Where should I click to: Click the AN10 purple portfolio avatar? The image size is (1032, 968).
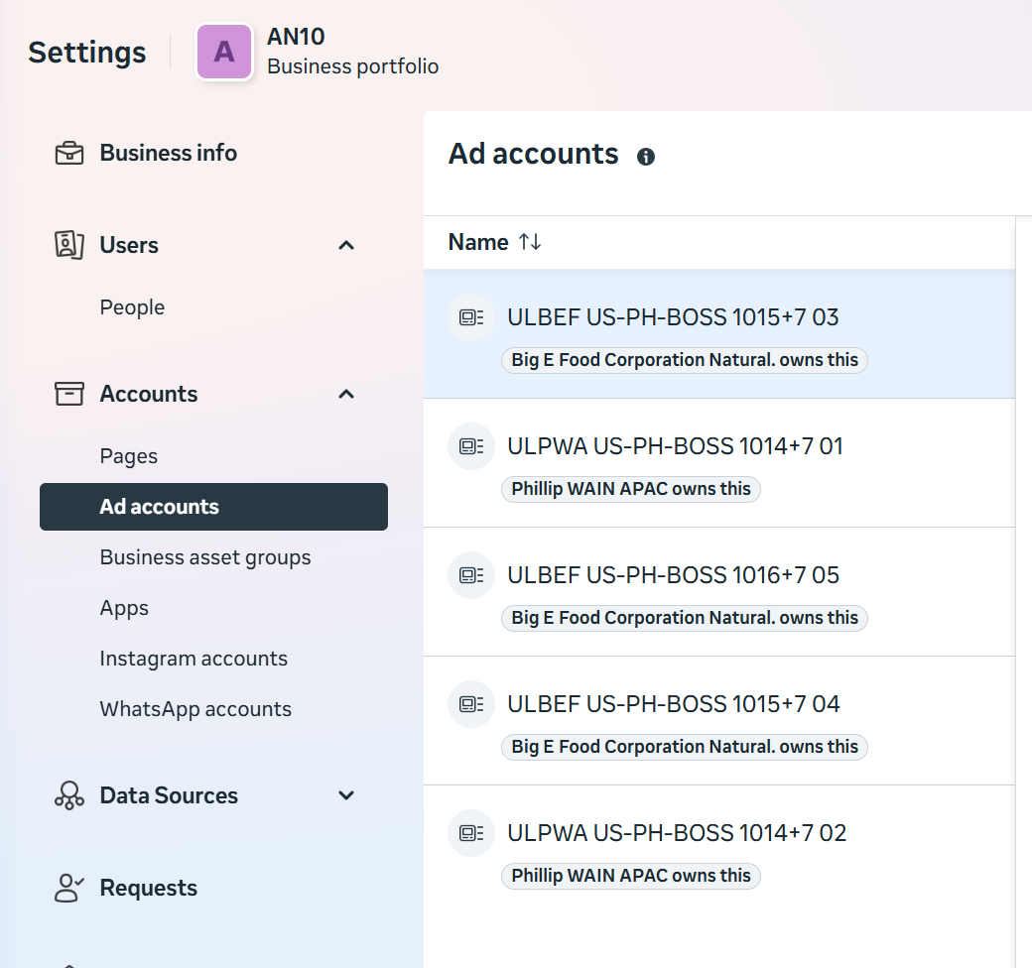click(224, 52)
